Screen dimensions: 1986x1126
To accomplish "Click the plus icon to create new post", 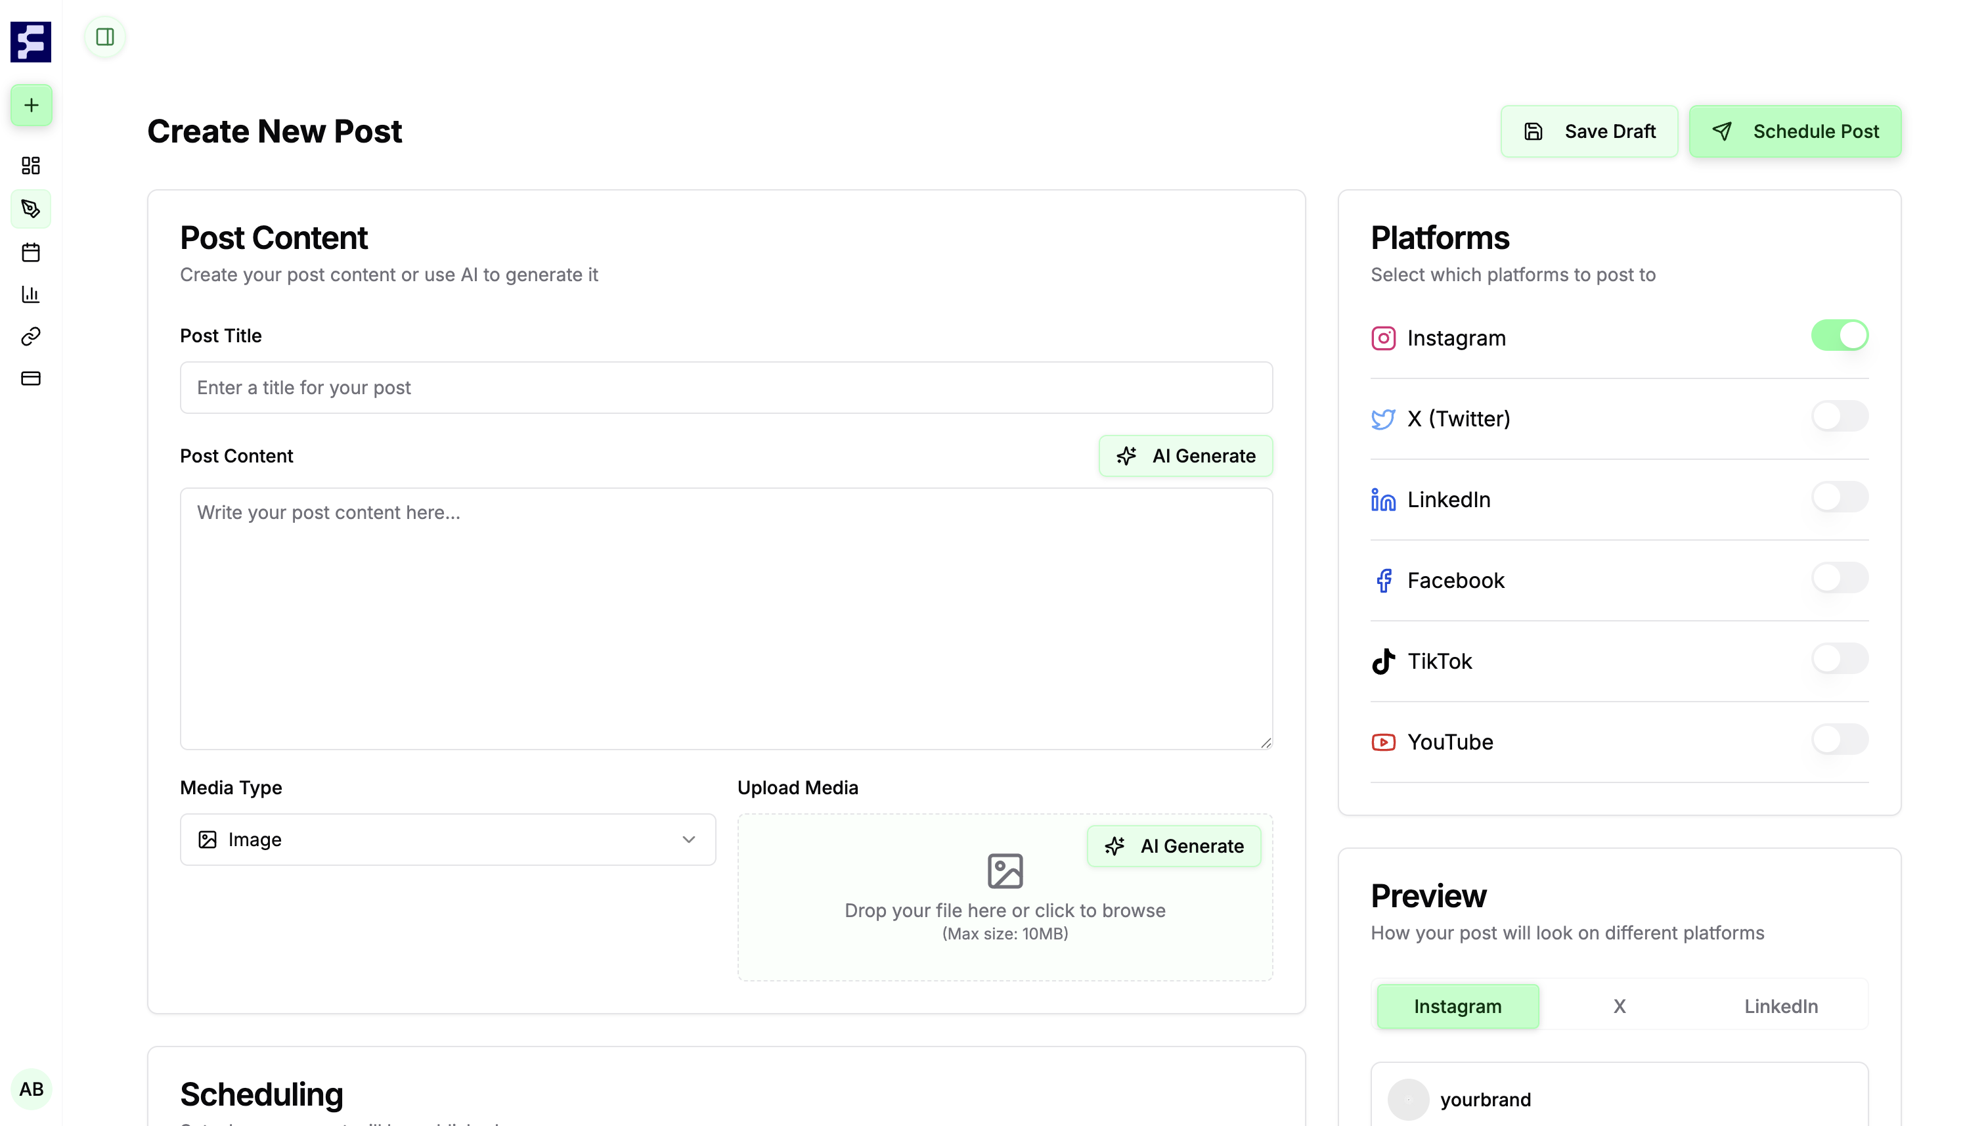I will (x=30, y=105).
